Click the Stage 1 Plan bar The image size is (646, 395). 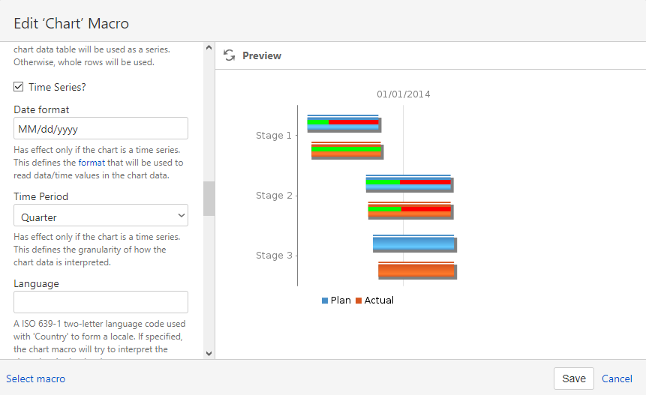344,124
